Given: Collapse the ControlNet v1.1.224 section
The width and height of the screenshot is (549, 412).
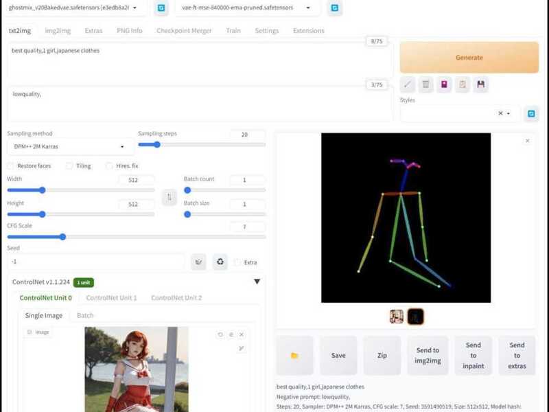Looking at the screenshot, I should coord(257,282).
